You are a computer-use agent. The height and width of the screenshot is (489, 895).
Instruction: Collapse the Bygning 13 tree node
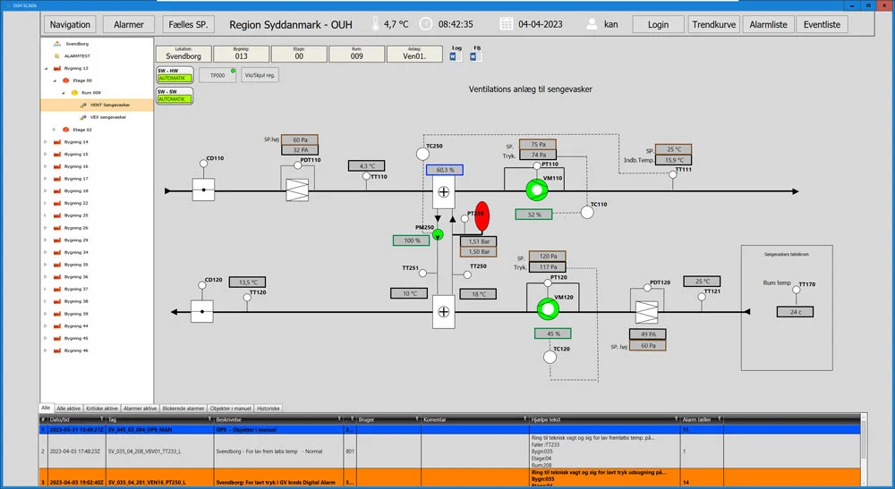(x=46, y=68)
